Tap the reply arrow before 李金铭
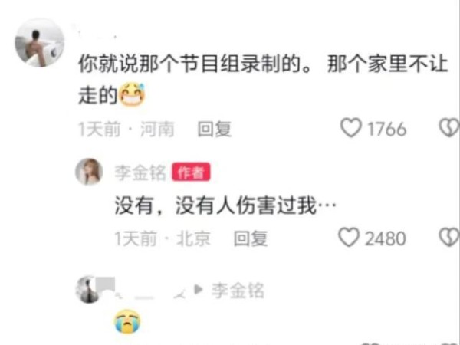This screenshot has width=460, height=345. point(199,290)
